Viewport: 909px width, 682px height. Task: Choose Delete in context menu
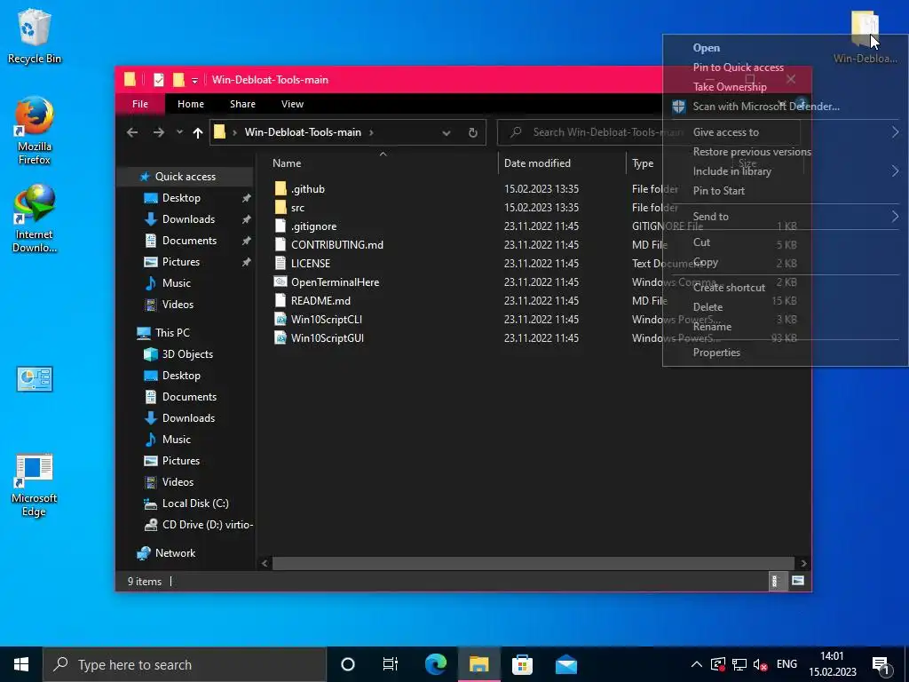click(785, 307)
